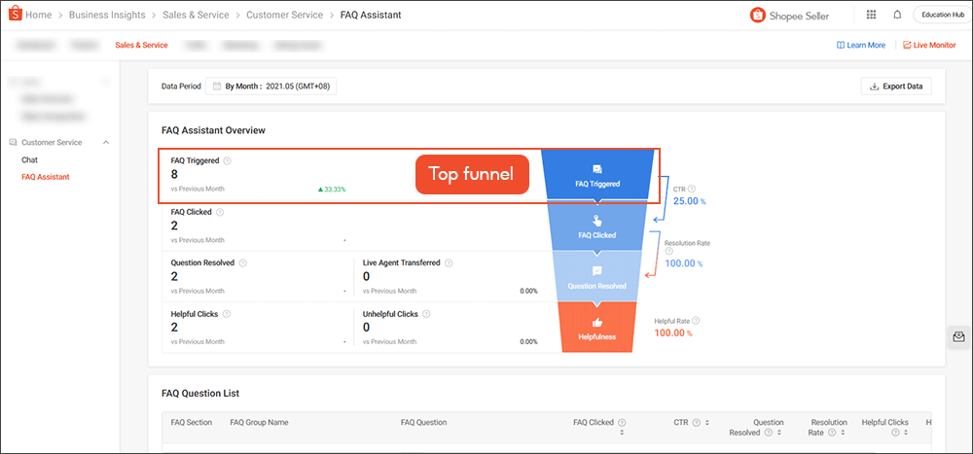973x454 pixels.
Task: Click the floating mail icon at right edge
Action: coord(958,336)
